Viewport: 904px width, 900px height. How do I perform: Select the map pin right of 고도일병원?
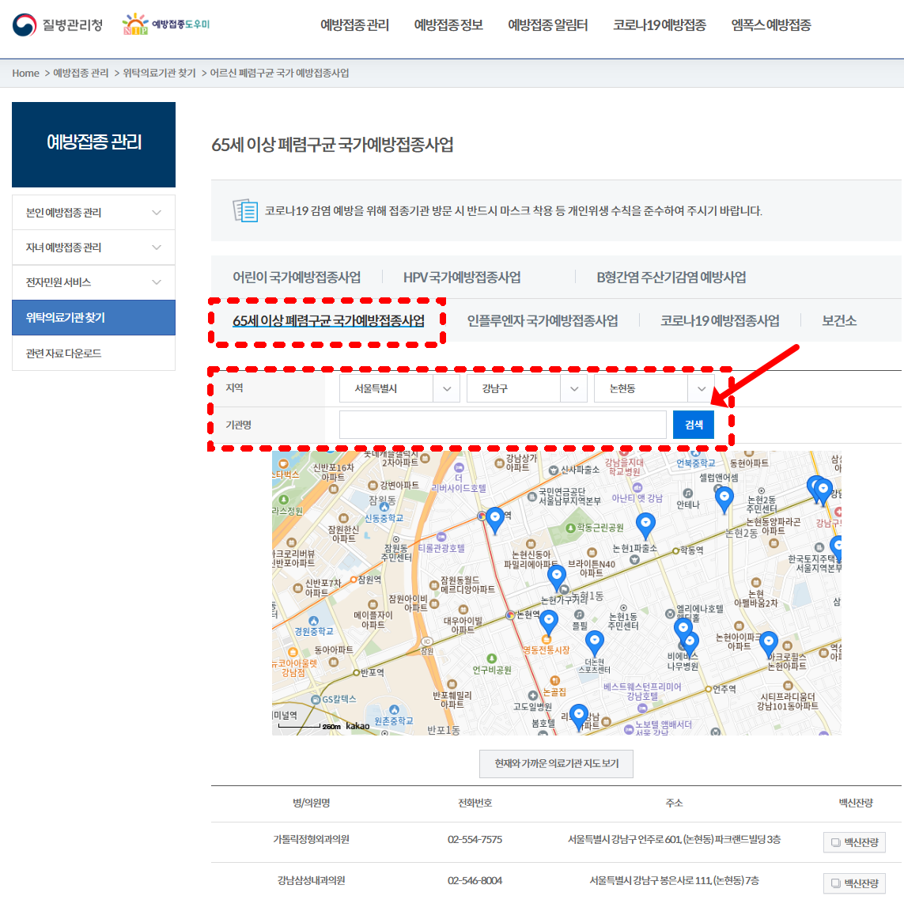(x=579, y=717)
